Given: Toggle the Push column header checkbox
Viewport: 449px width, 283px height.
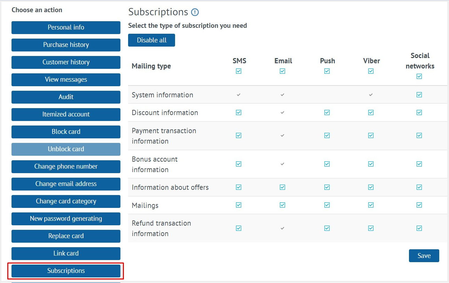Looking at the screenshot, I should pyautogui.click(x=327, y=71).
